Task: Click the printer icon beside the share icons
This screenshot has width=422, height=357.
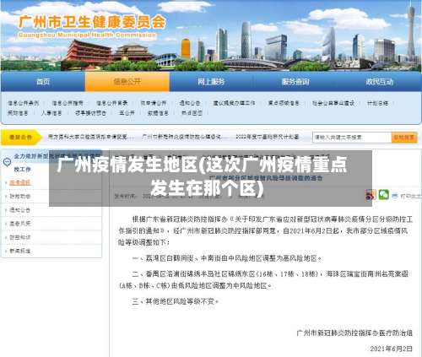Action: (395, 196)
